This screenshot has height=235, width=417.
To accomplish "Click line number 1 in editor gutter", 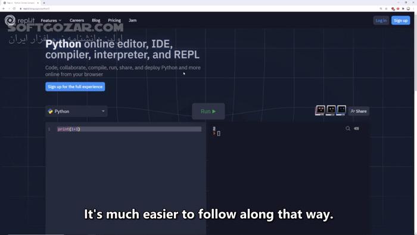I will (x=49, y=129).
